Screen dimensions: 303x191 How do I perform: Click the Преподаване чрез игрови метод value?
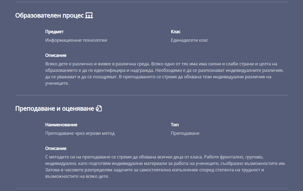80,133
